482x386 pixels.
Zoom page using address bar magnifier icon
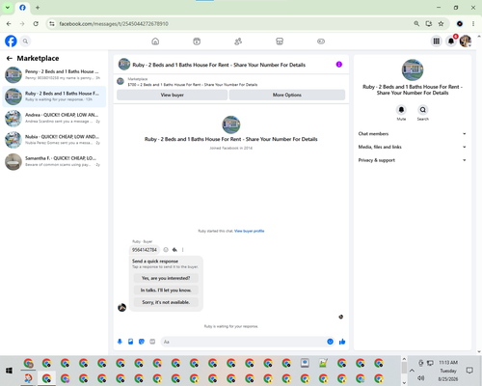[416, 24]
